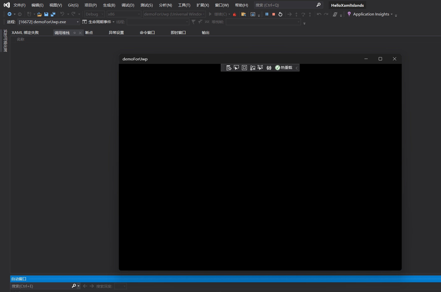This screenshot has width=441, height=292.
Task: Open the Git(G) menu
Action: tap(73, 5)
